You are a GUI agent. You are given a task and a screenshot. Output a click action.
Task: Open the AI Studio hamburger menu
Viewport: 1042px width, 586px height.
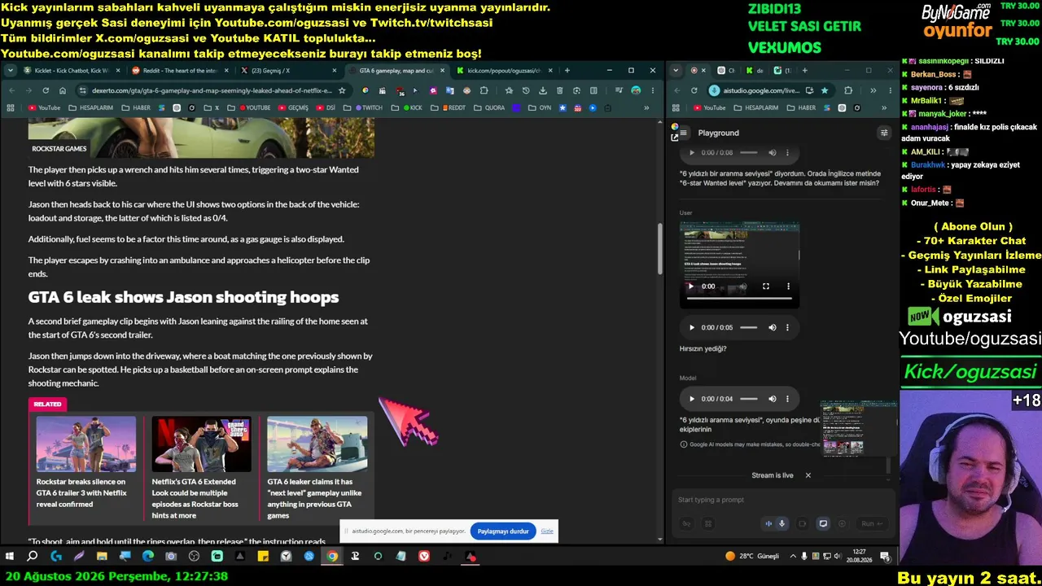point(684,133)
